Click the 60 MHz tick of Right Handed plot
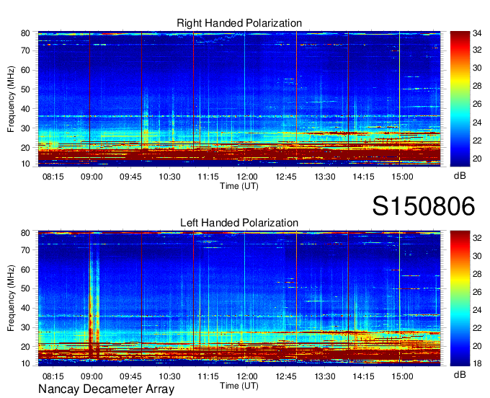490x398 pixels. [x=25, y=70]
